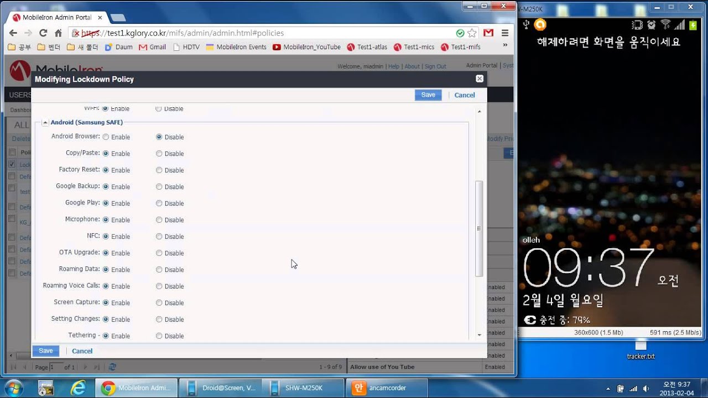The height and width of the screenshot is (398, 708).
Task: Click taskbar clock showing 9:37
Action: click(676, 388)
